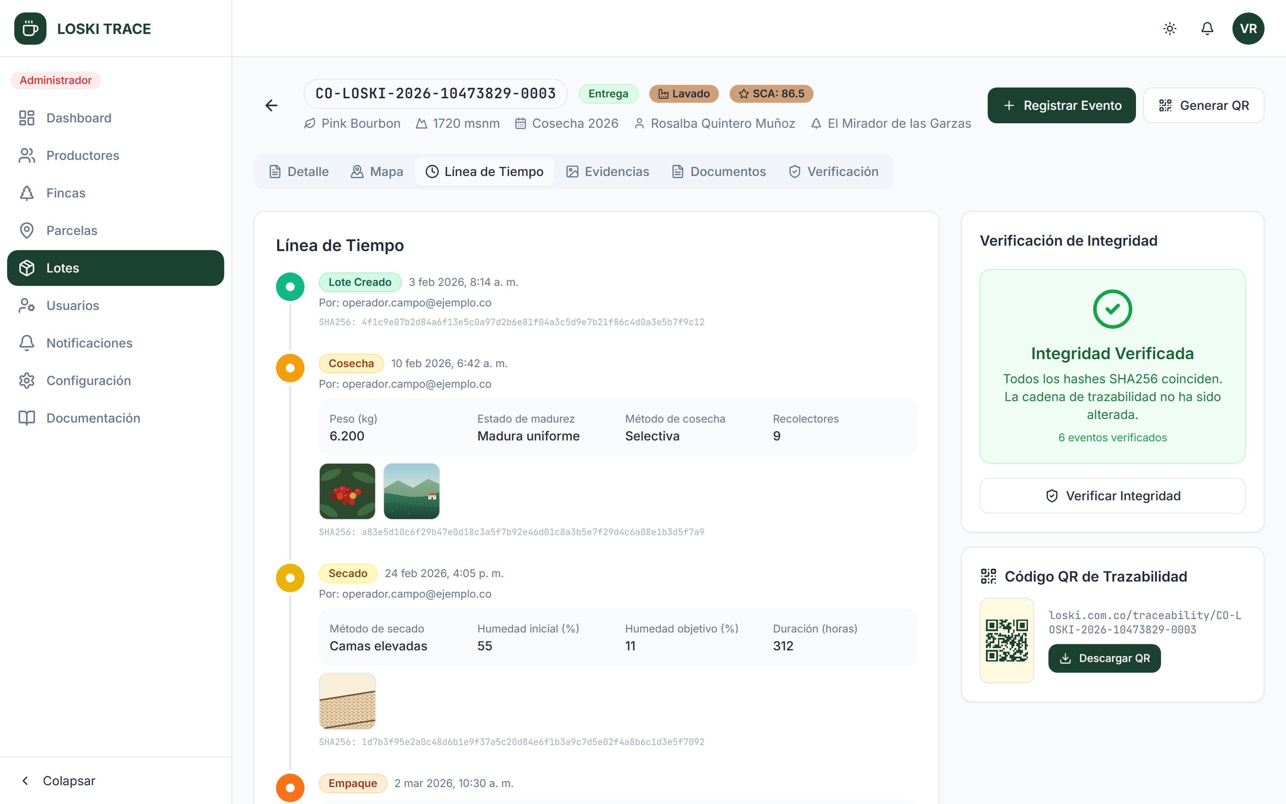Open the notifications bell in the top bar
The image size is (1286, 804).
pyautogui.click(x=1207, y=28)
